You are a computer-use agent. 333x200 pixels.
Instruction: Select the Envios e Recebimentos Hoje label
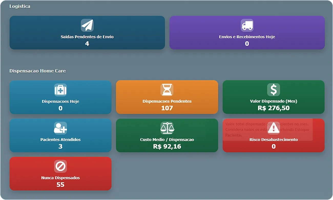pos(247,37)
